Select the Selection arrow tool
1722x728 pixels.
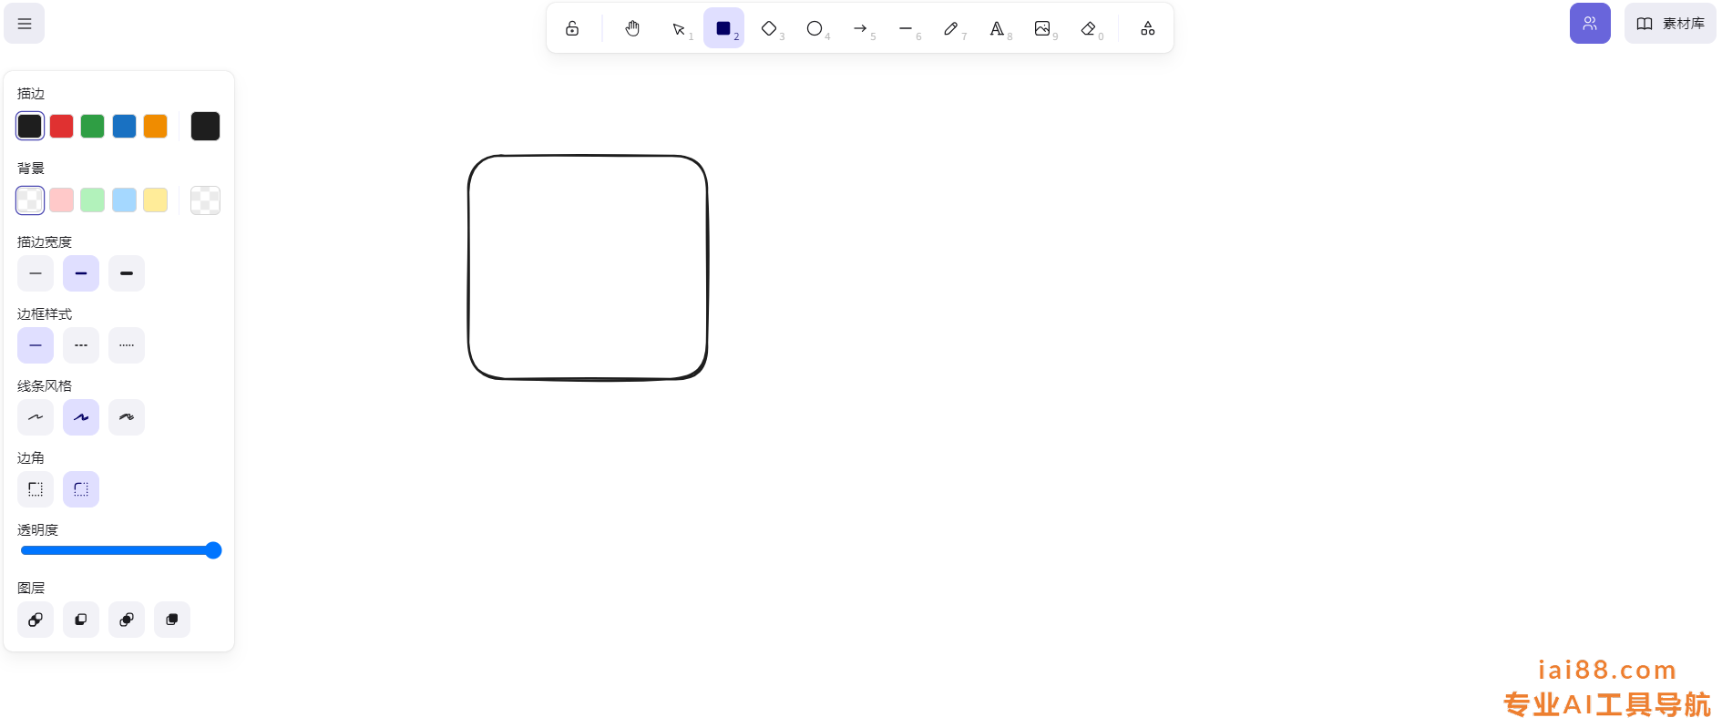679,28
